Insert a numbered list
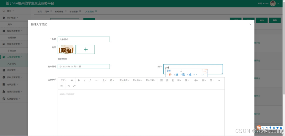This screenshot has height=136, width=285. [167, 80]
